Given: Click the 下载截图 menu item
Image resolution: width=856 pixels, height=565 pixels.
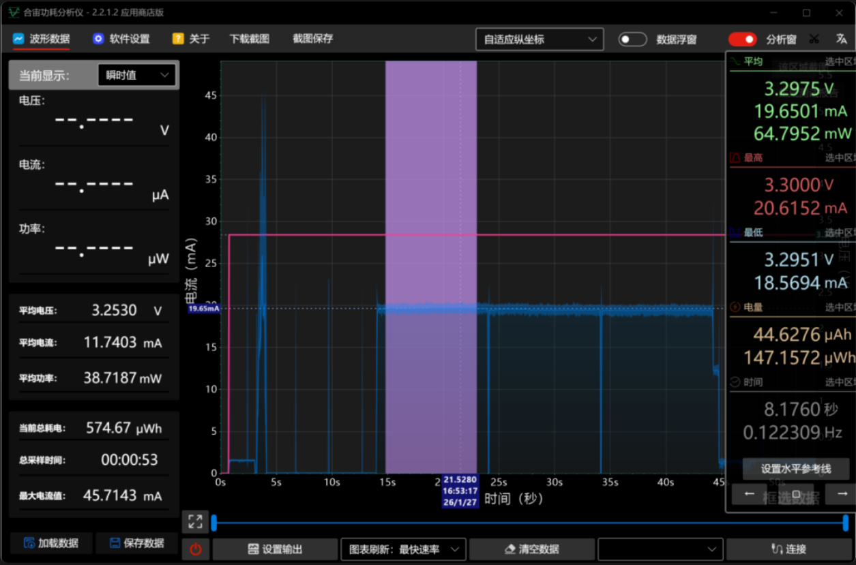Looking at the screenshot, I should 250,39.
